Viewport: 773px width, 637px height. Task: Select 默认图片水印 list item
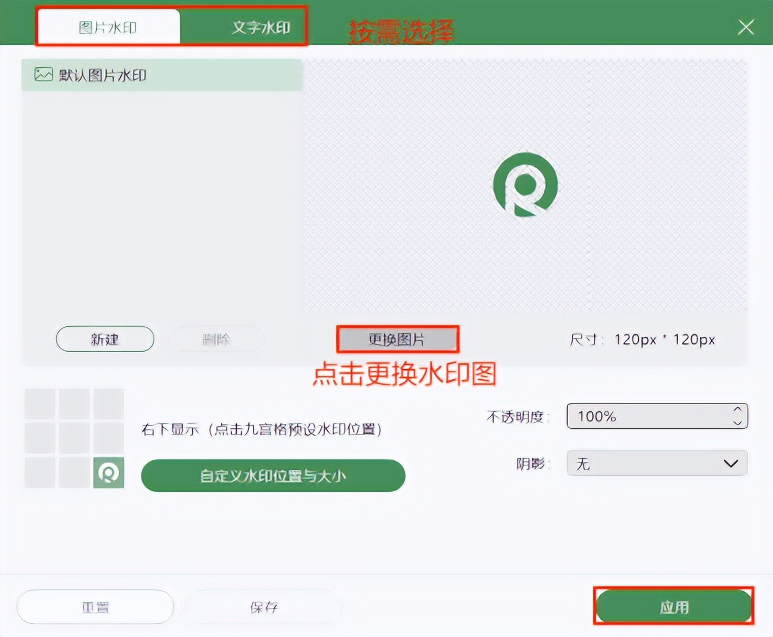pos(162,75)
